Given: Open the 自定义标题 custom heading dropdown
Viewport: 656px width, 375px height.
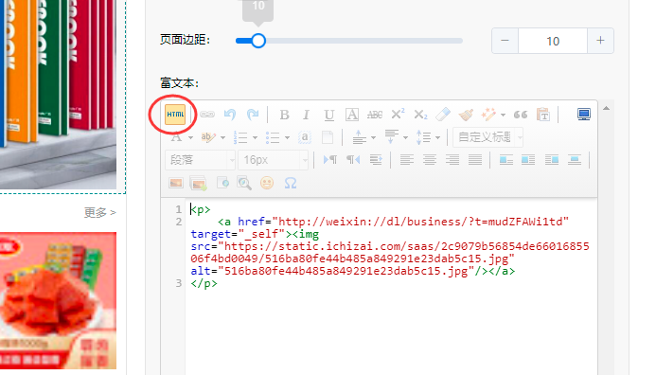Looking at the screenshot, I should coord(488,137).
